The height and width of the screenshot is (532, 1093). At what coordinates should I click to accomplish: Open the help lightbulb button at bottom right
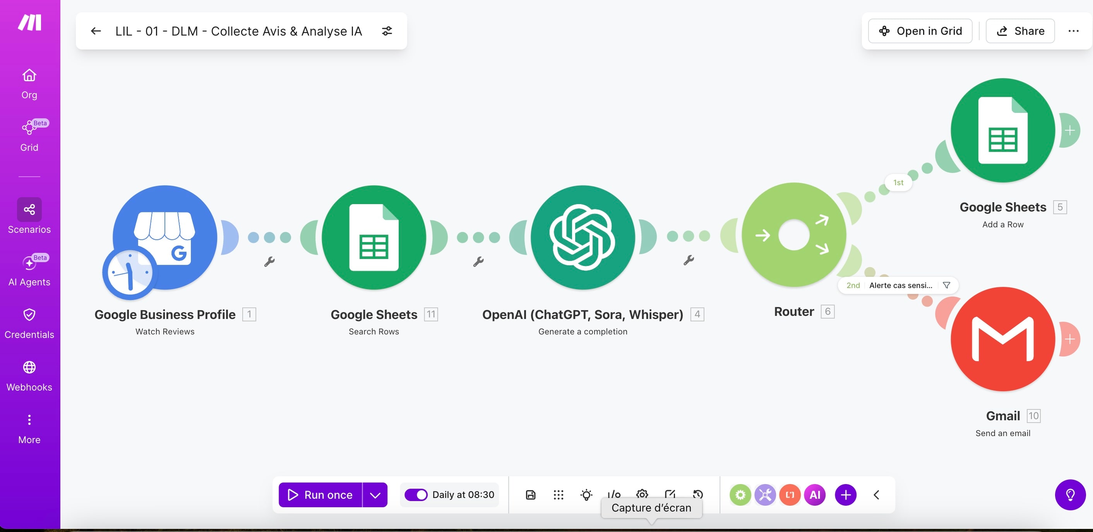point(1070,495)
